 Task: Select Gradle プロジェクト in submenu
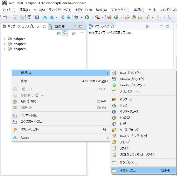(x=143, y=85)
